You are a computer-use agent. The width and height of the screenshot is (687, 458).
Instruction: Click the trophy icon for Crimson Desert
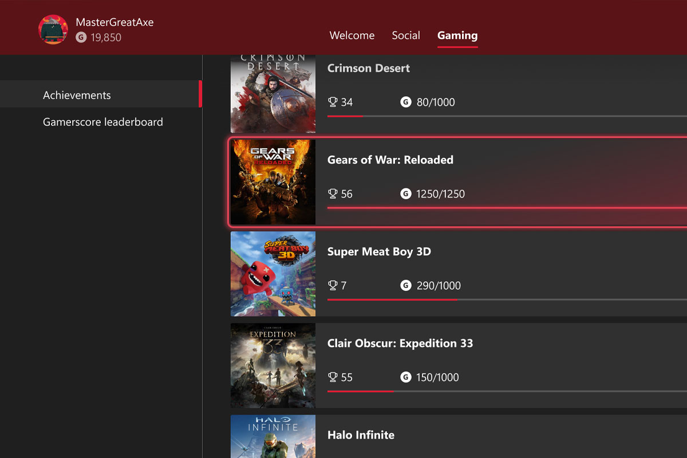(x=333, y=102)
